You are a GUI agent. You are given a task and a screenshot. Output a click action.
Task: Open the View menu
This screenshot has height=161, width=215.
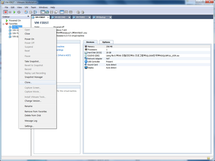[x=19, y=8]
